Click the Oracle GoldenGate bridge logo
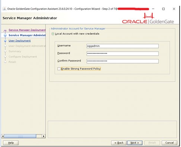 click(x=148, y=16)
